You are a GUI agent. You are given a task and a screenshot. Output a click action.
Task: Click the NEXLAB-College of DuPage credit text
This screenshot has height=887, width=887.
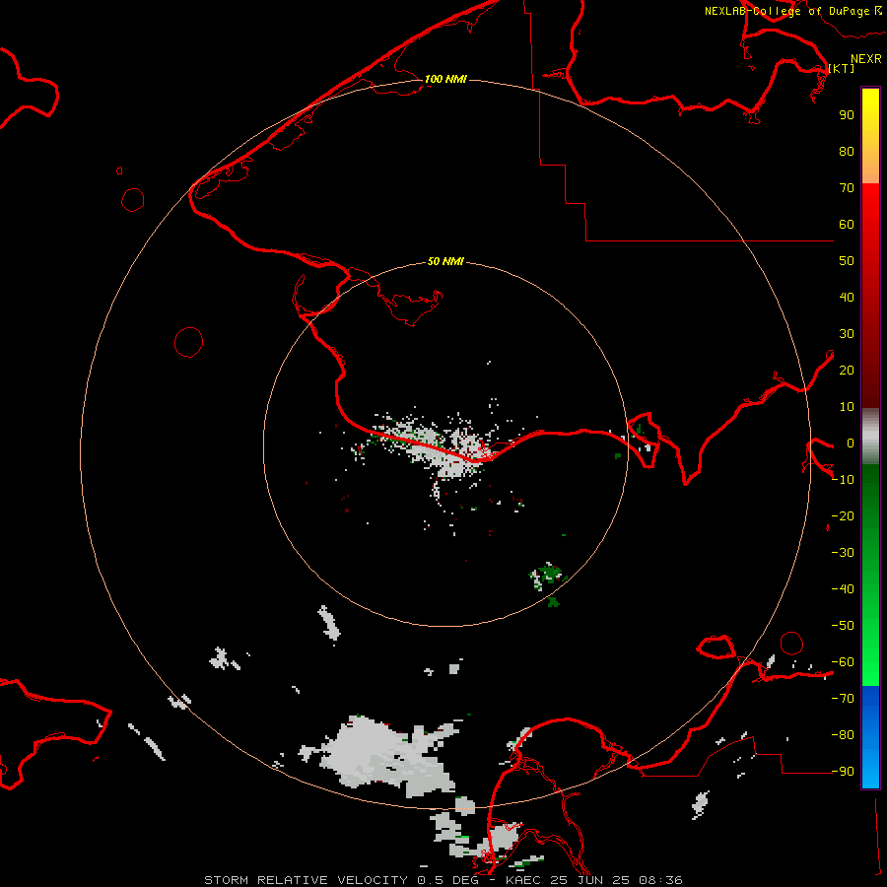coord(786,11)
